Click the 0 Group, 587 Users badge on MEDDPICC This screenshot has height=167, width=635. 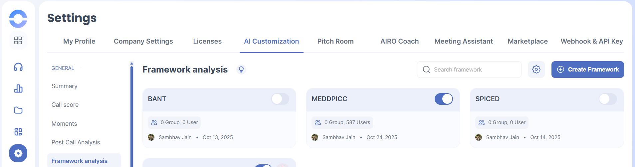point(342,122)
